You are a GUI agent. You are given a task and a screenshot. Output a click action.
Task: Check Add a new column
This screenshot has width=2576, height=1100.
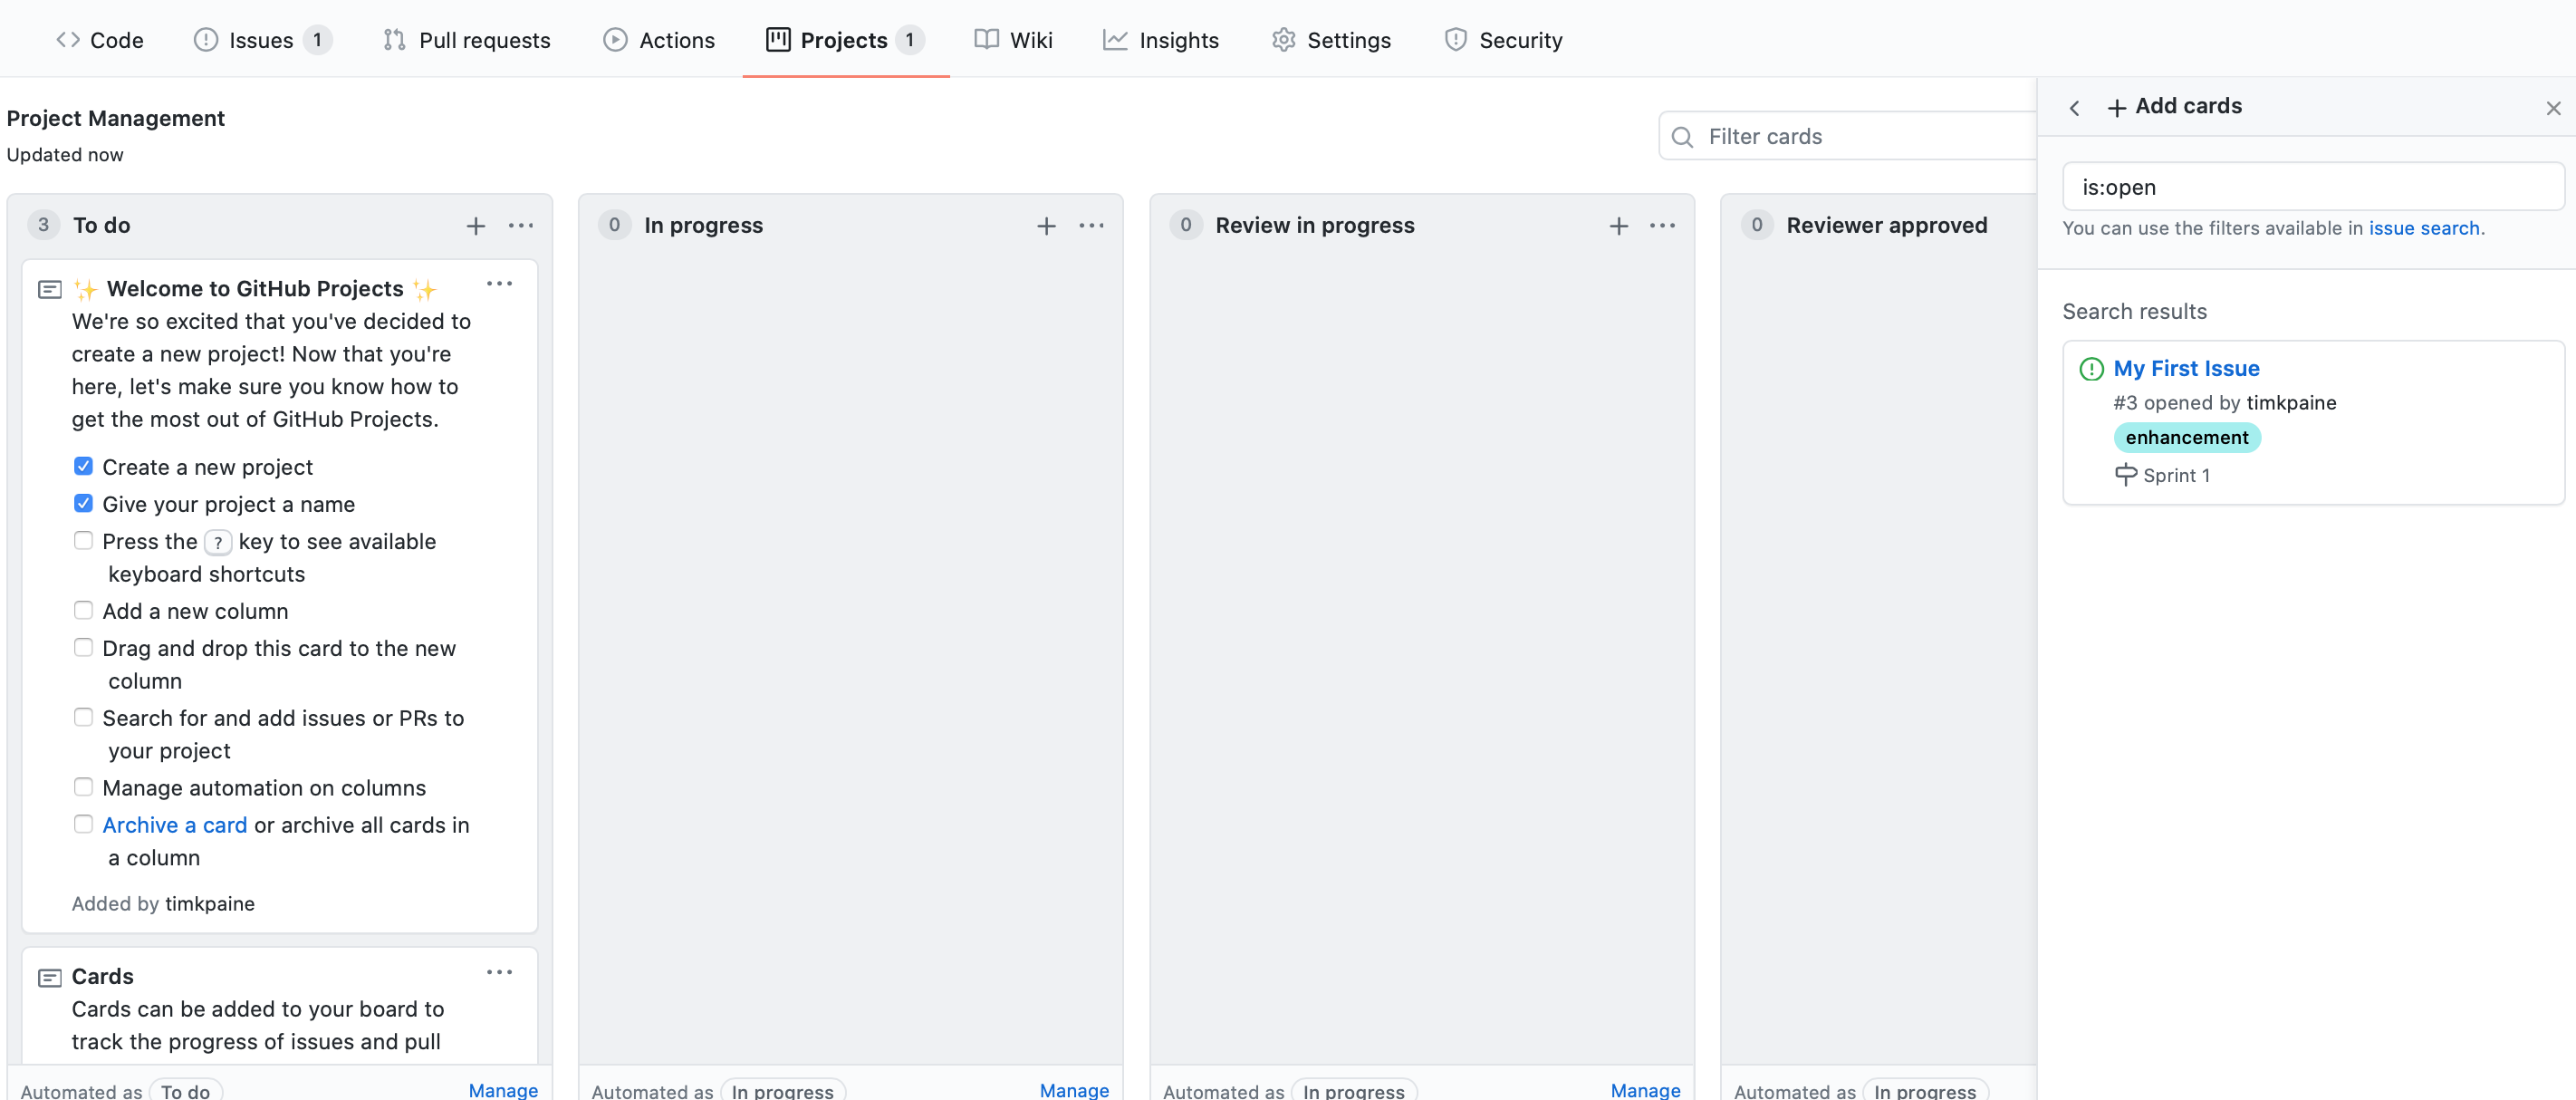point(84,610)
